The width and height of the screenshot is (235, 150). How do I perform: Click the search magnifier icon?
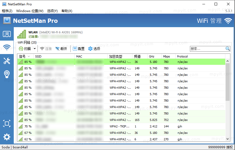point(227,49)
